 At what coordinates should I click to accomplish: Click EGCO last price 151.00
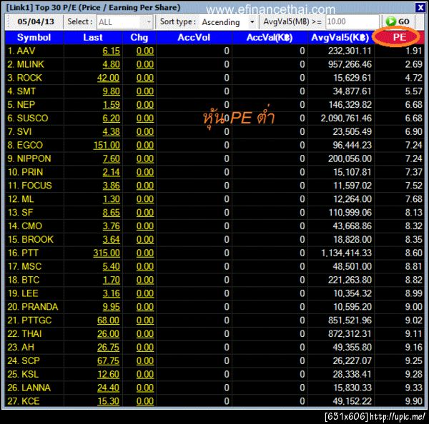tap(107, 145)
